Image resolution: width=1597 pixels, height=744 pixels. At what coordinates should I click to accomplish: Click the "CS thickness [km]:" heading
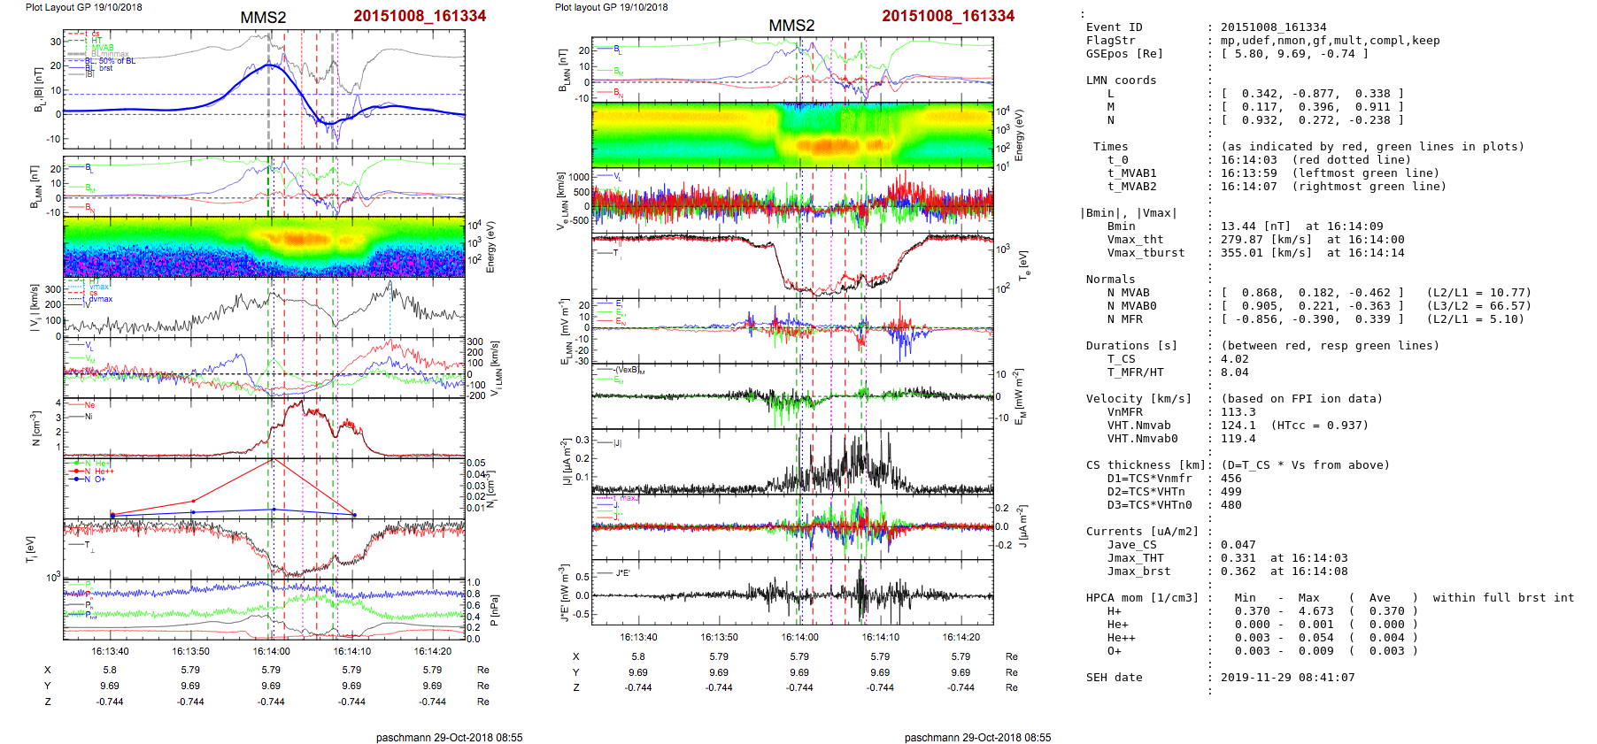click(1150, 465)
